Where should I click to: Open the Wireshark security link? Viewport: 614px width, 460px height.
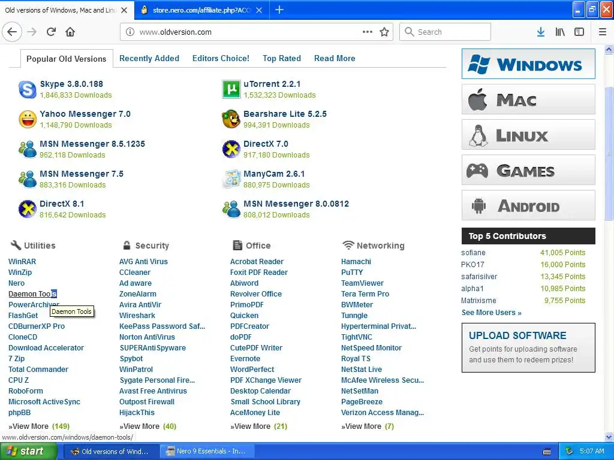pos(137,315)
